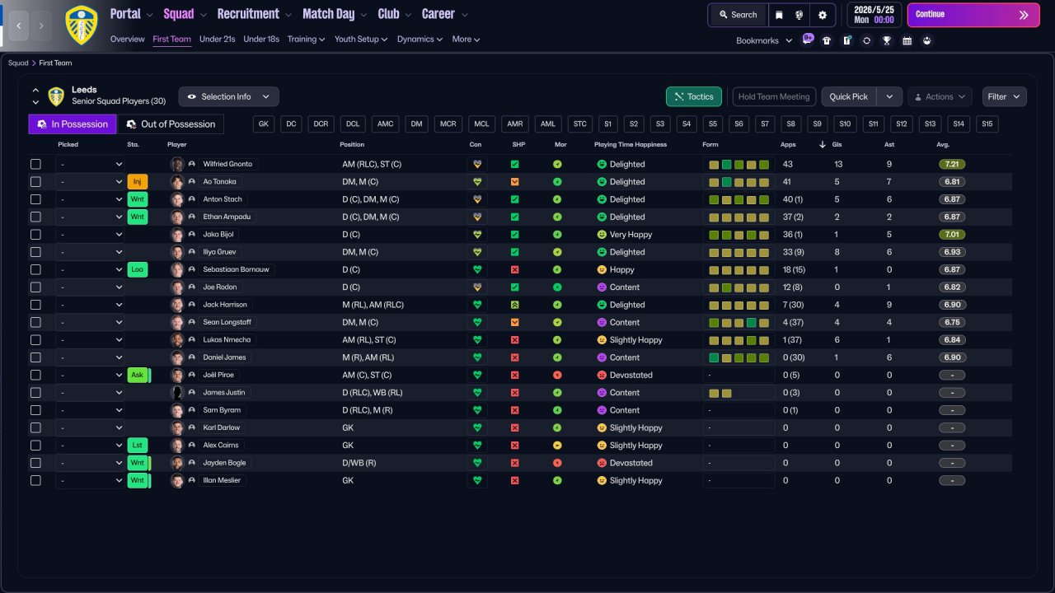Click Wilfried Gnonto's player portrait

[177, 164]
